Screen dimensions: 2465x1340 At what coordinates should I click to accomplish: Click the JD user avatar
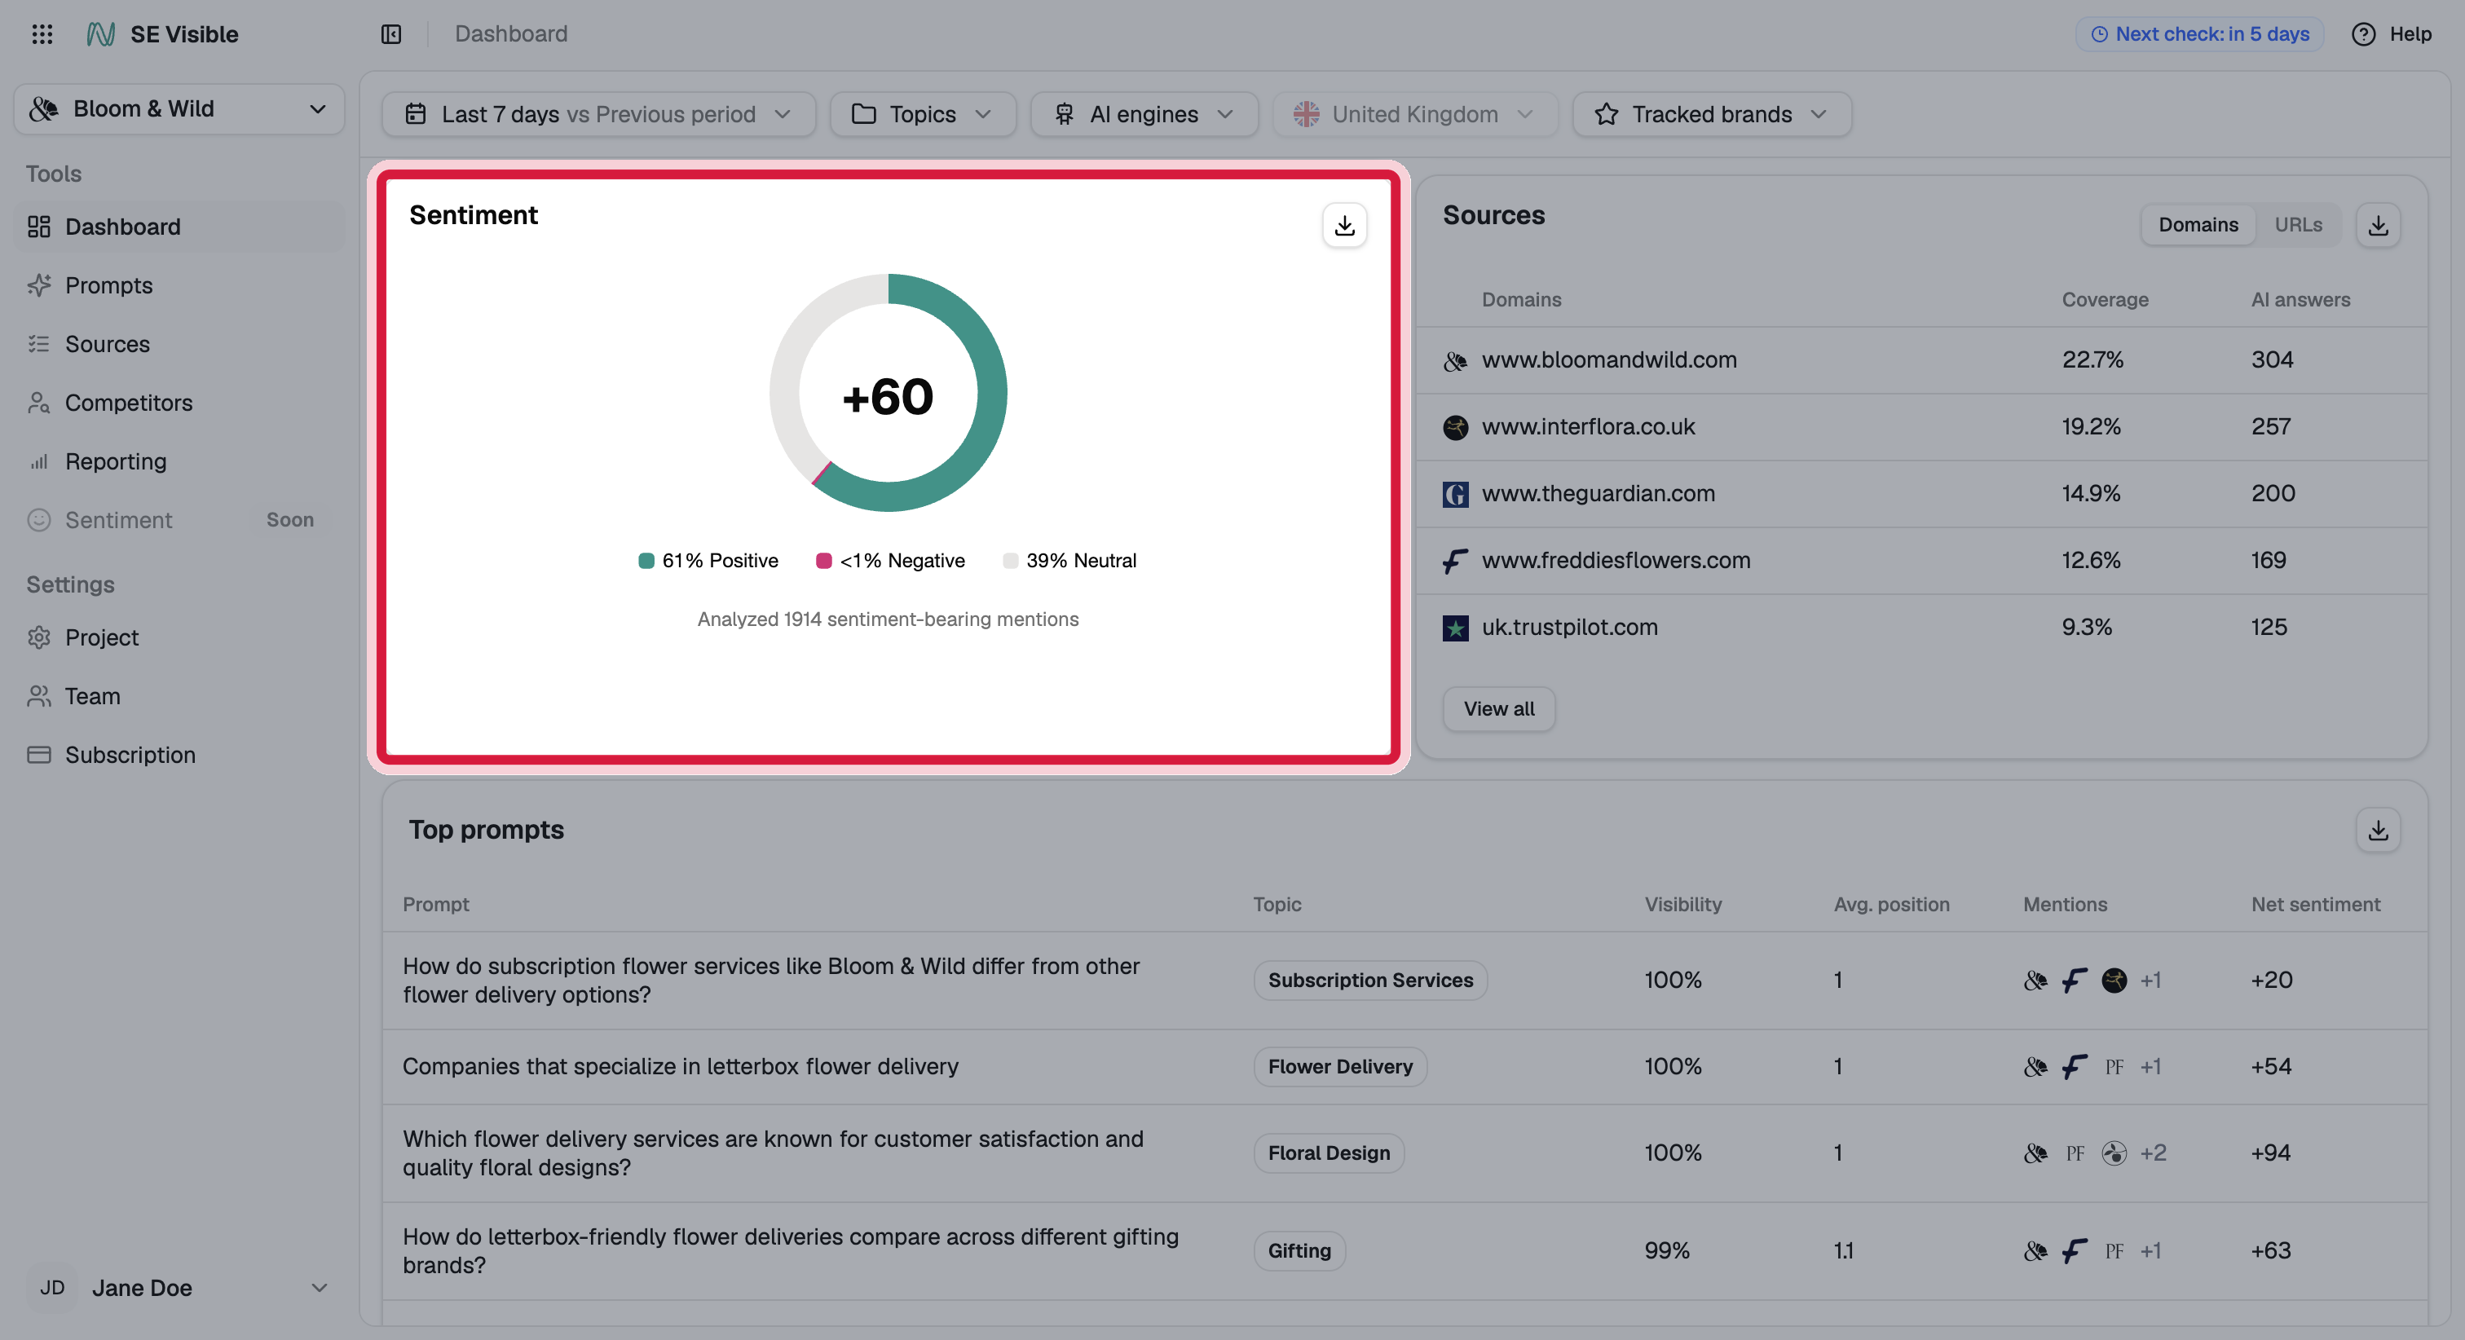(53, 1287)
